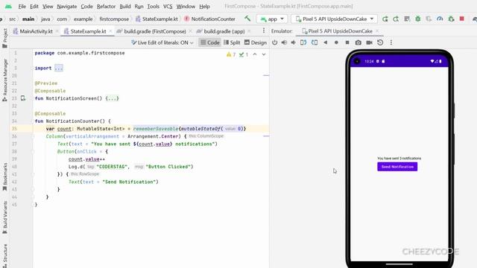Switch editor to Design view
Image resolution: width=477 pixels, height=268 pixels.
[255, 42]
